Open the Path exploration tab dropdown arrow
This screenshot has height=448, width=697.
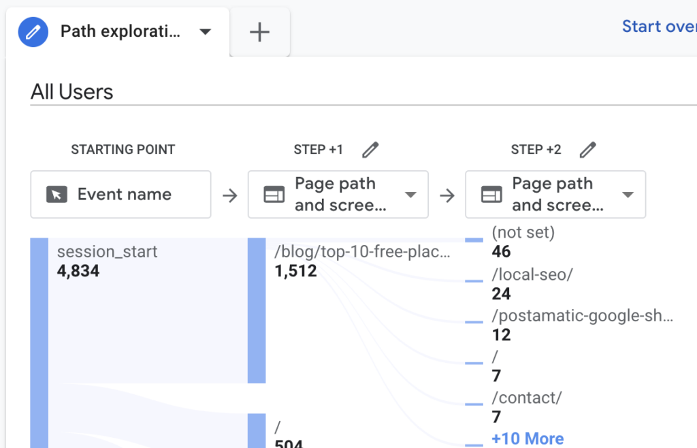pyautogui.click(x=206, y=31)
